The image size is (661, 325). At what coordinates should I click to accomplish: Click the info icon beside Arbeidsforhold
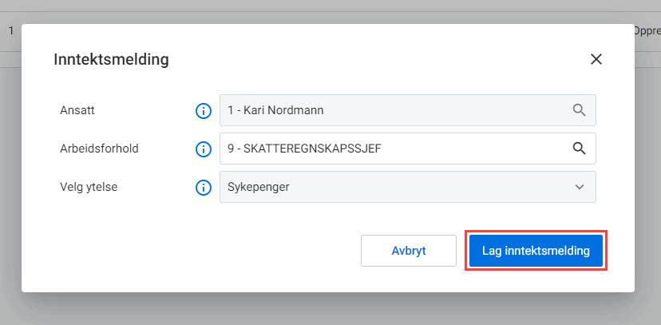(x=204, y=149)
